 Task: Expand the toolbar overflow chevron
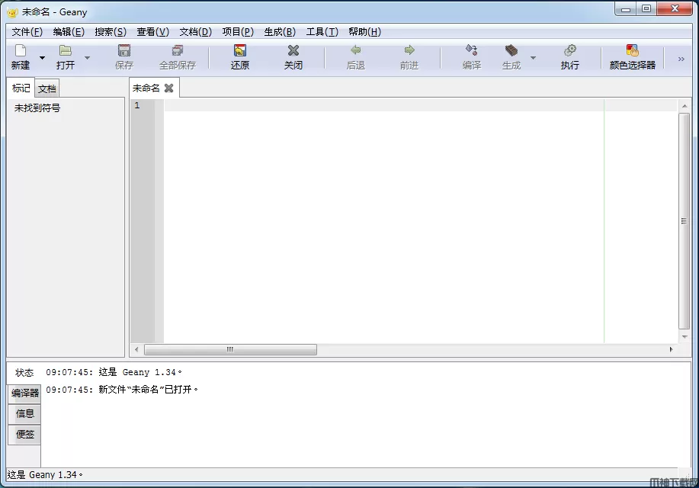click(681, 59)
